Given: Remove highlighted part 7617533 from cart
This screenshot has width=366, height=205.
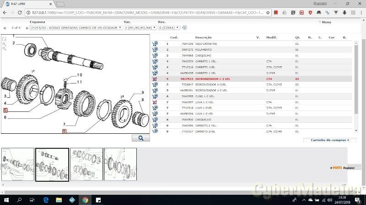Looking at the screenshot, I should point(155,79).
